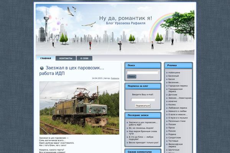Click the Подписаться button
Viewport: 230px width, 153px height.
coord(143,106)
